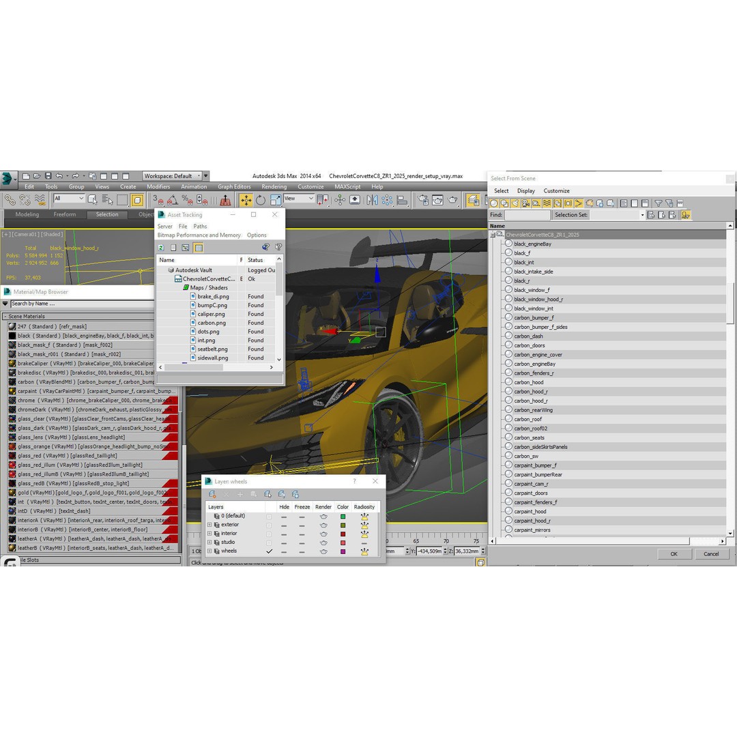Viewport: 737px width, 737px height.
Task: Open Select by Name list tool
Action: [108, 200]
